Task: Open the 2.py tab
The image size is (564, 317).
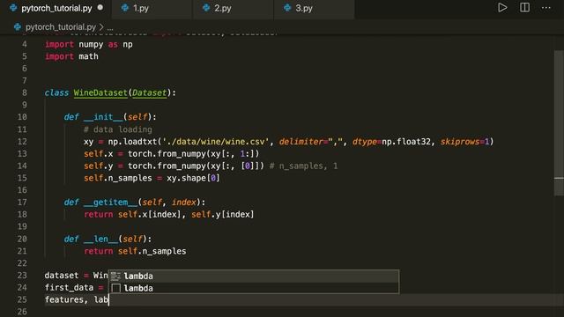Action: tap(233, 8)
